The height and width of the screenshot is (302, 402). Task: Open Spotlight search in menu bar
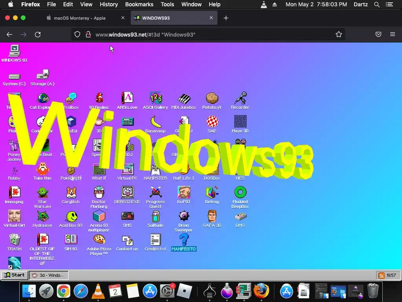pyautogui.click(x=376, y=4)
